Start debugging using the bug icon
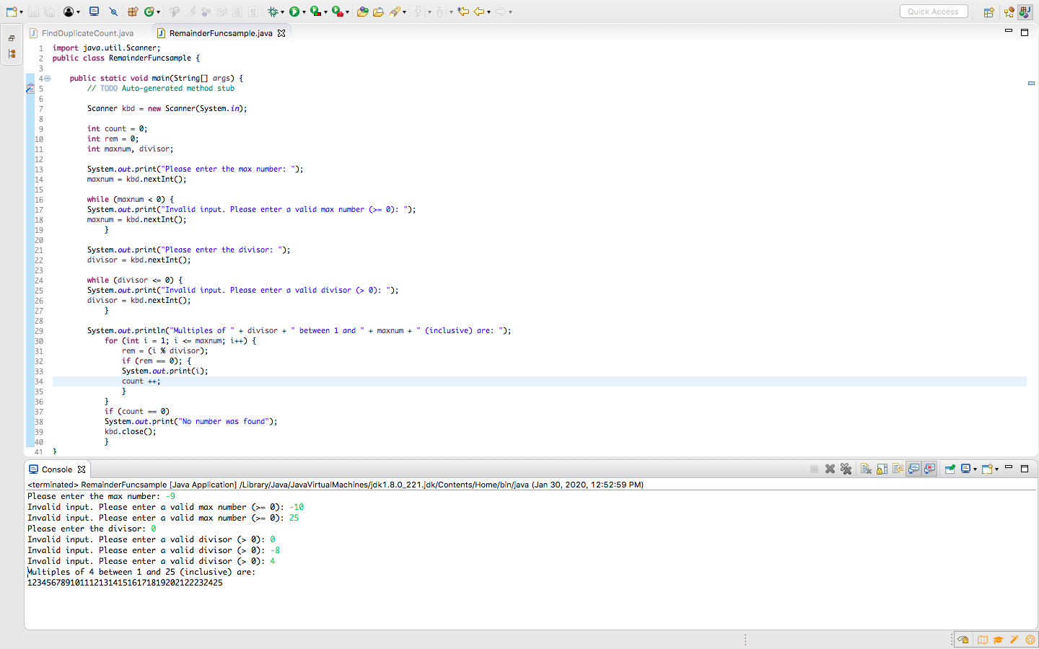1039x649 pixels. pyautogui.click(x=273, y=12)
